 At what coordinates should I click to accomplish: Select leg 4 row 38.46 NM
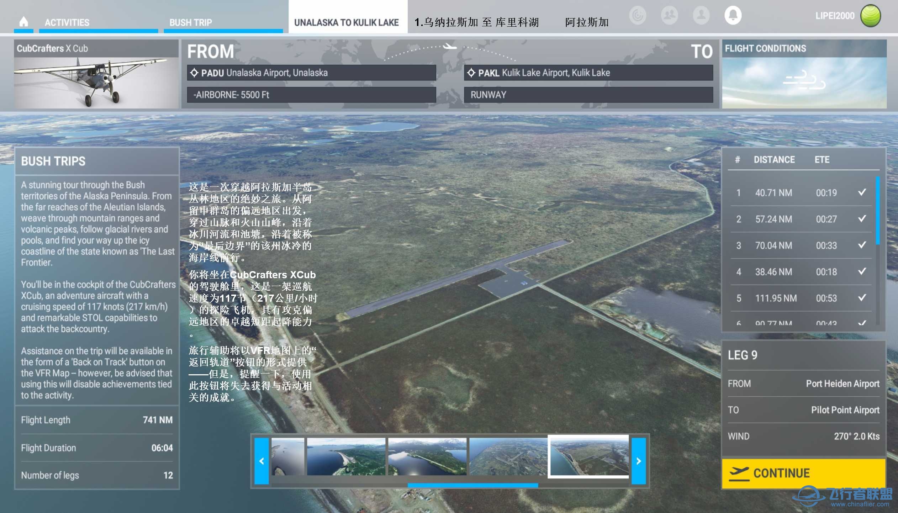coord(801,272)
